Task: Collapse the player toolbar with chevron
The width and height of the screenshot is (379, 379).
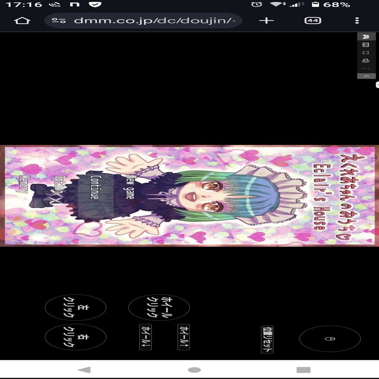Action: (x=366, y=76)
